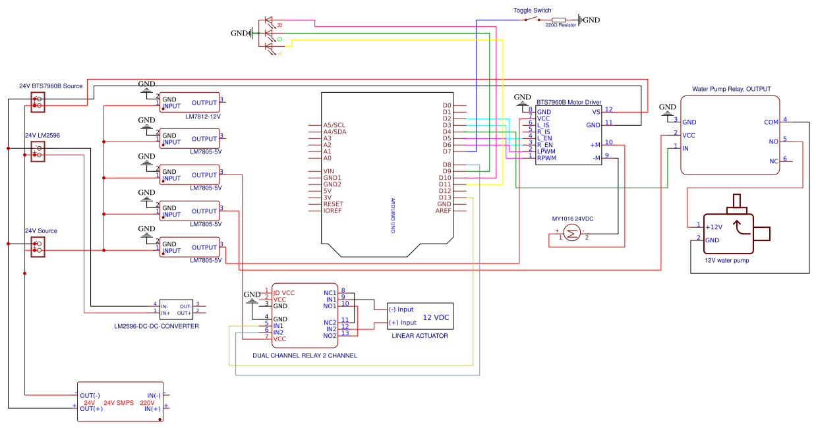Select the "ARDUINO UNO" label
This screenshot has height=428, width=816.
click(x=393, y=216)
